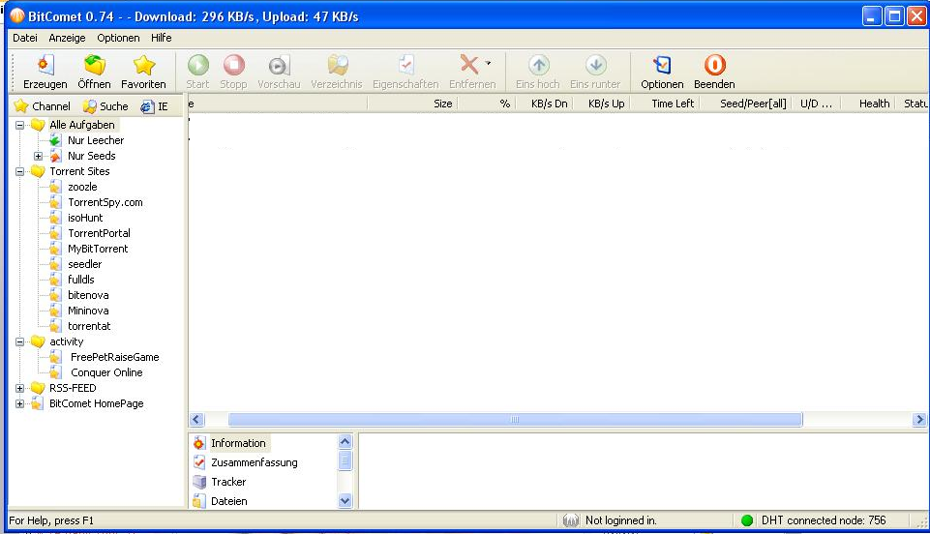Image resolution: width=930 pixels, height=534 pixels.
Task: Sort by the Size column header
Action: pyautogui.click(x=413, y=104)
